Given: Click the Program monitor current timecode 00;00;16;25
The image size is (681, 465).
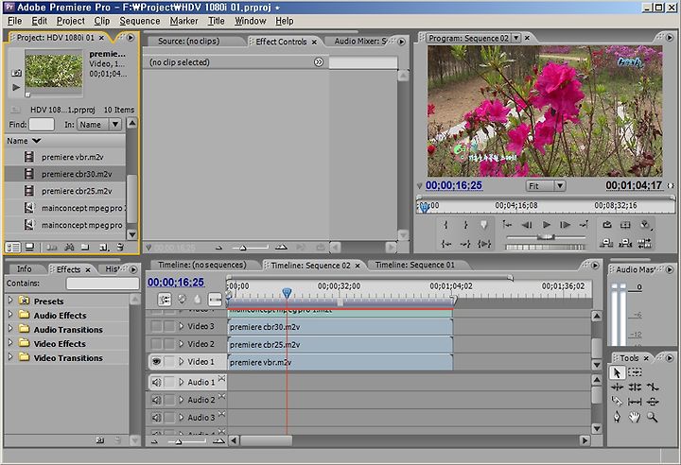Looking at the screenshot, I should pos(454,185).
